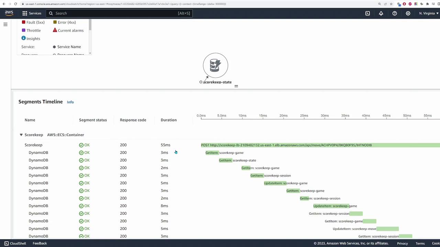Viewport: 440px width, 247px height.
Task: Select UpdateItem: scorekeep-game bar in 8ms row
Action: pyautogui.click(x=331, y=206)
